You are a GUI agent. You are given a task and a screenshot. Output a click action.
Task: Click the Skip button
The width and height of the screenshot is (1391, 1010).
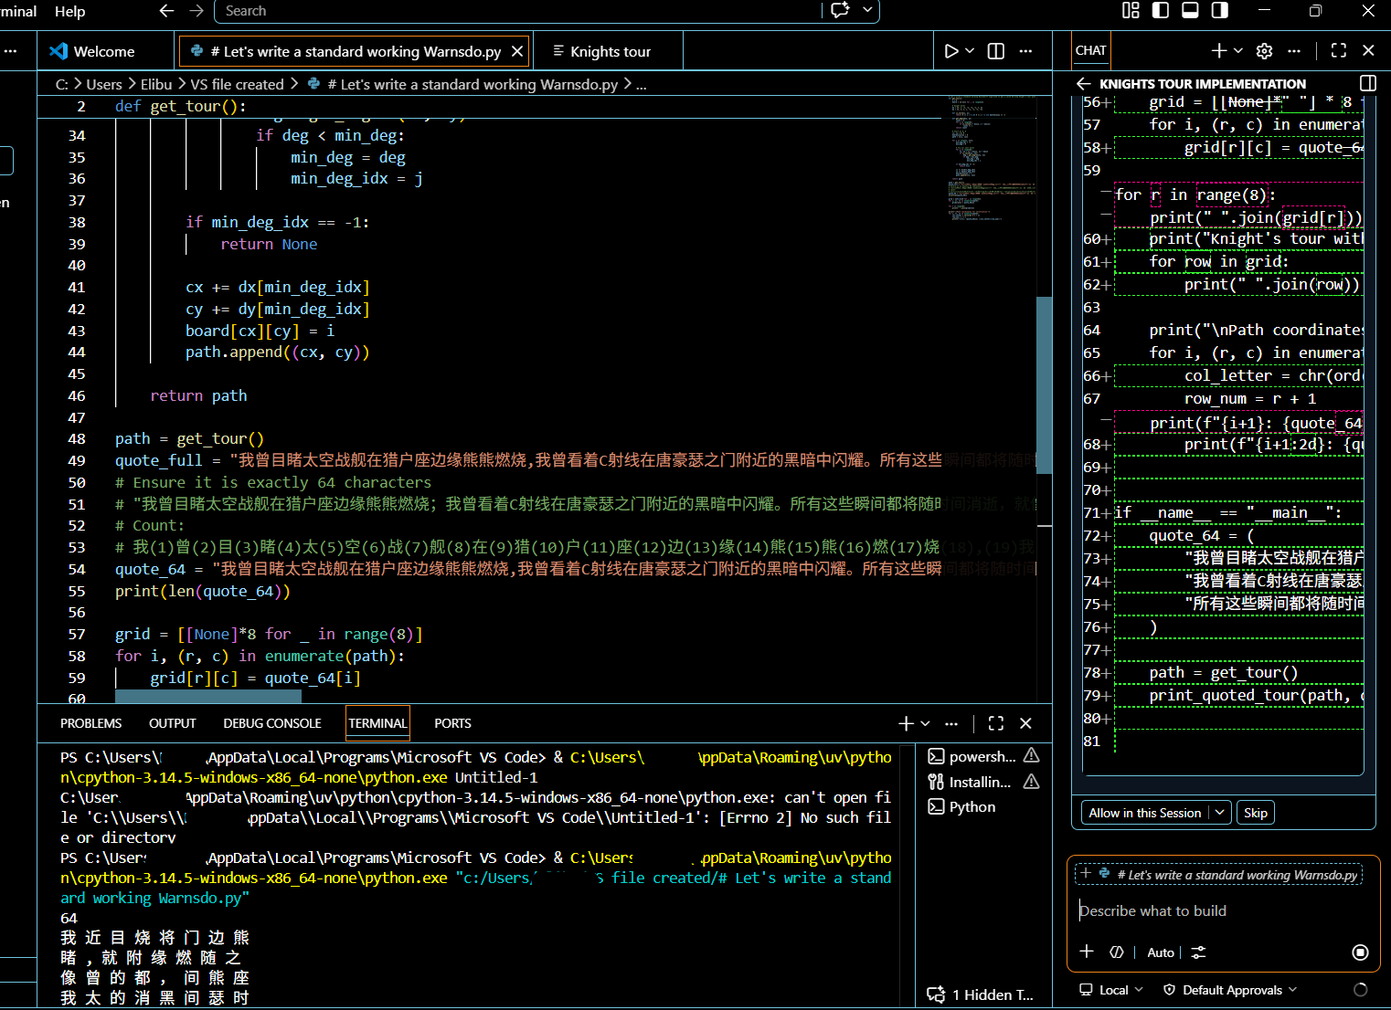point(1256,813)
